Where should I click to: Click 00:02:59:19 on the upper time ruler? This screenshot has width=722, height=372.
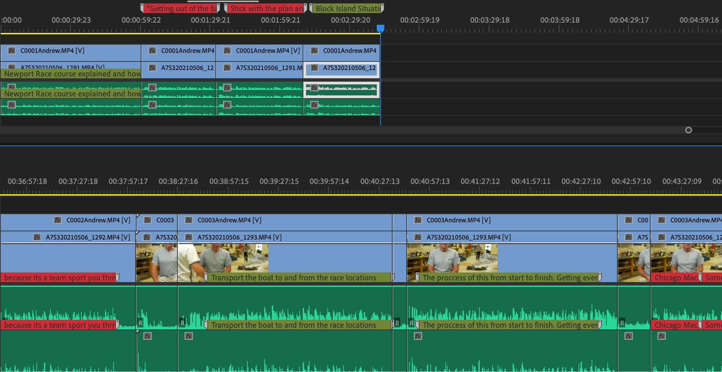point(420,20)
